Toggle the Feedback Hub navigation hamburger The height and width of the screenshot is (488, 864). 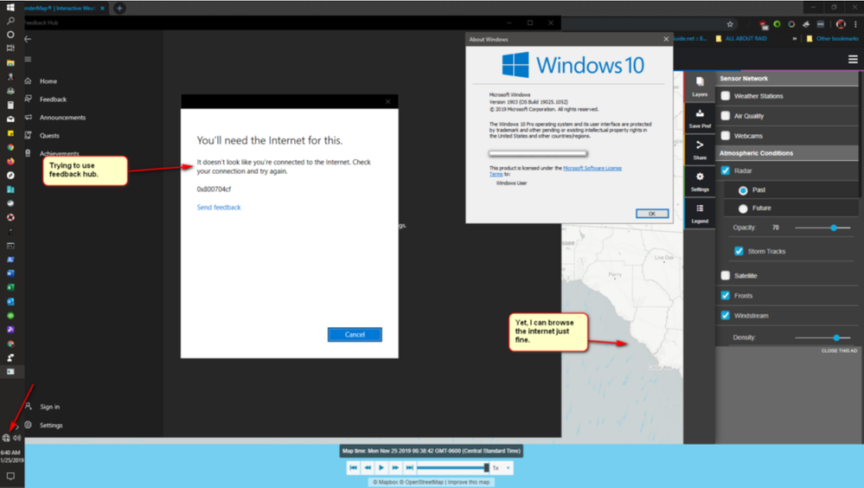[x=28, y=59]
